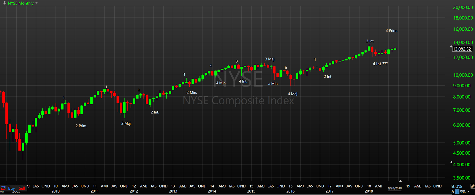Click the 2011 year label on time axis
The image size is (475, 195).
click(95, 191)
